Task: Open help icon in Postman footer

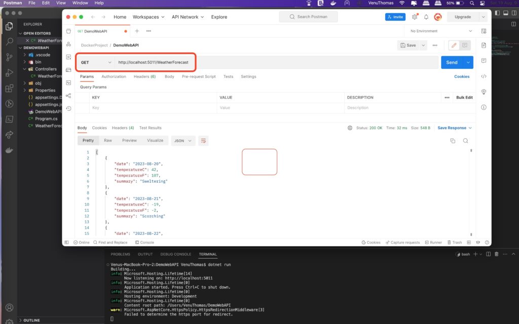Action: pyautogui.click(x=487, y=242)
